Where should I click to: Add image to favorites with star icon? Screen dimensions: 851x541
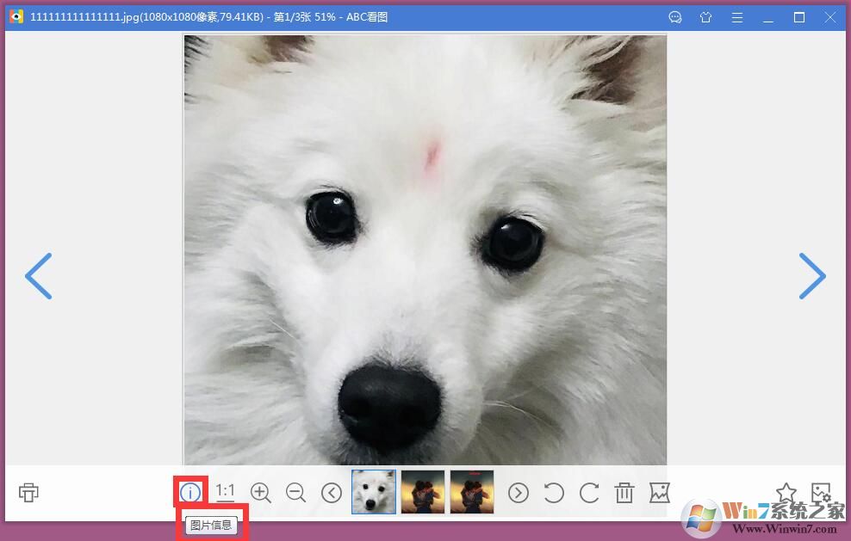[786, 492]
